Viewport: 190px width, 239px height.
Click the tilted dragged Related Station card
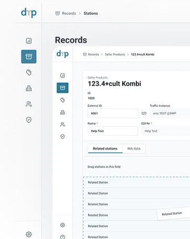(x=173, y=213)
